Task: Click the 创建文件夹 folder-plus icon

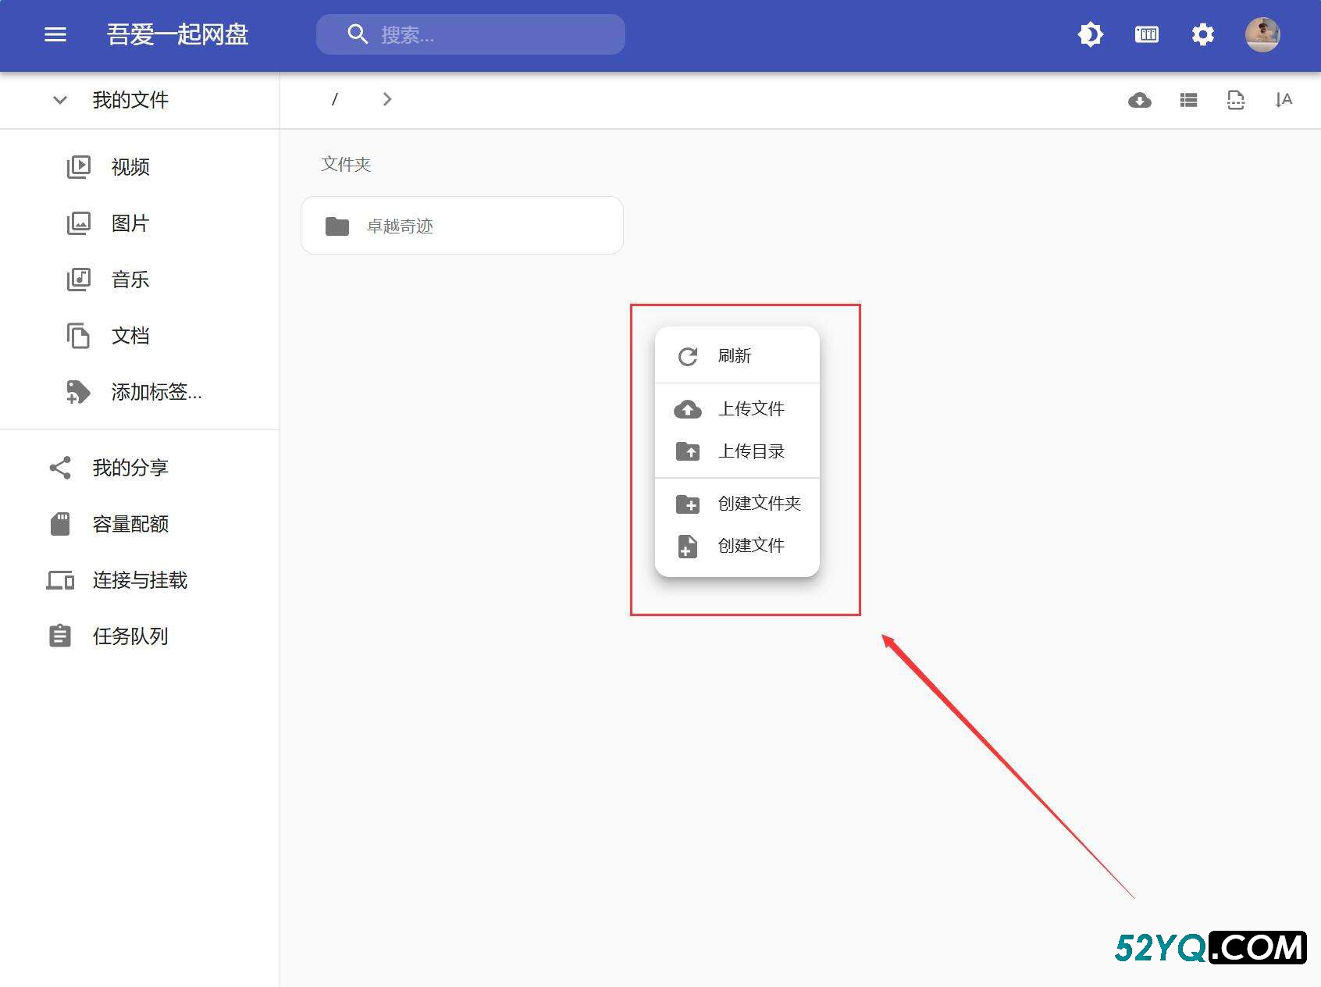Action: point(688,504)
